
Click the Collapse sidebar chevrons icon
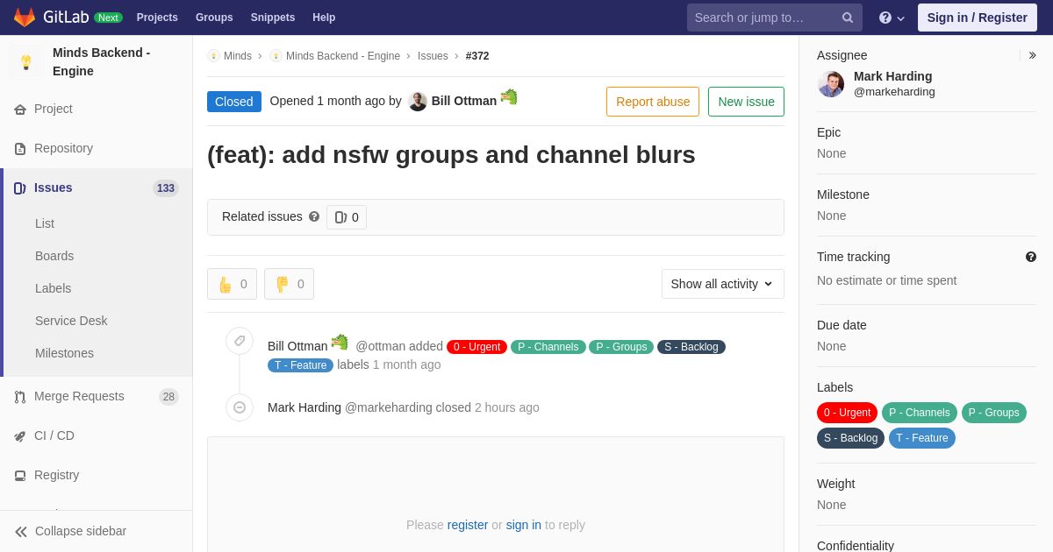click(21, 532)
